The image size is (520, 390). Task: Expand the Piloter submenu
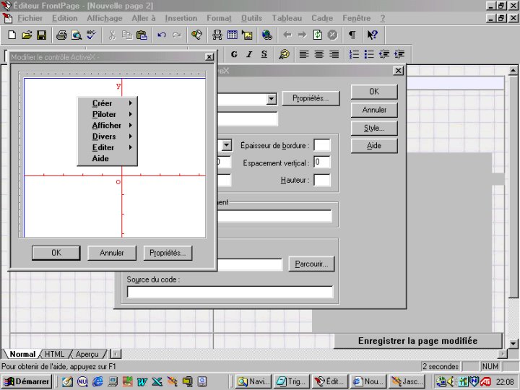coord(108,114)
